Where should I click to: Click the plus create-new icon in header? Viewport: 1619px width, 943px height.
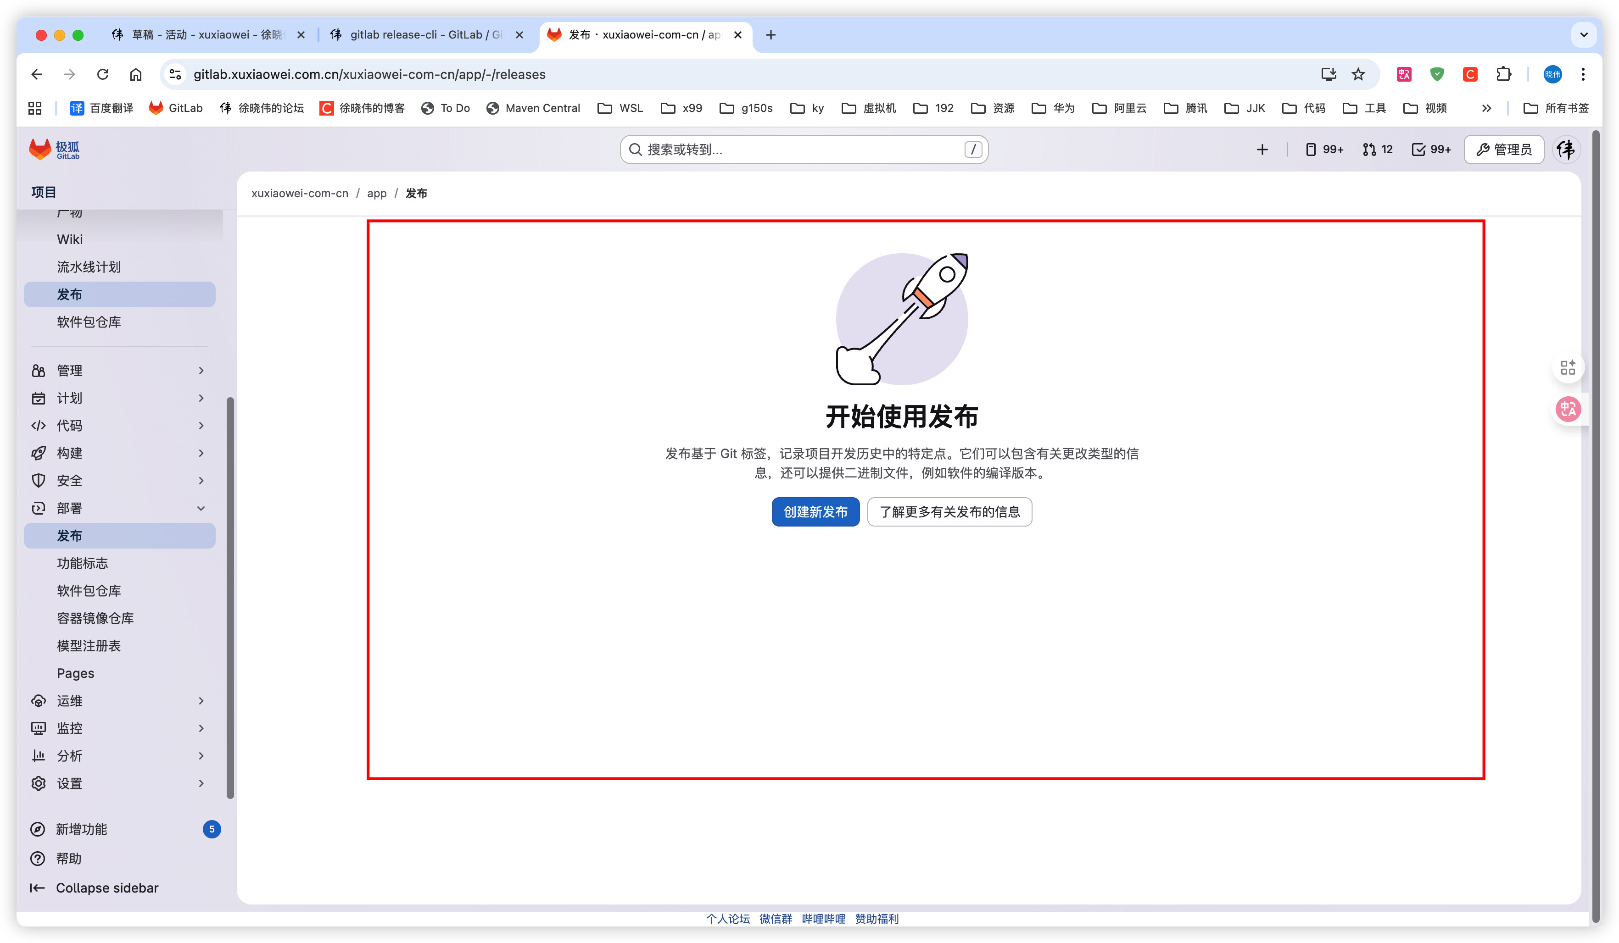pyautogui.click(x=1262, y=150)
